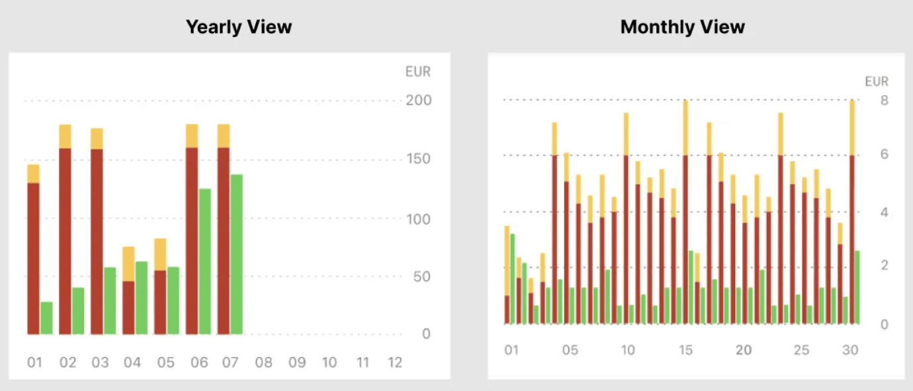This screenshot has height=391, width=913.
Task: Click the "4" axis value in Monthly View
Action: [883, 212]
